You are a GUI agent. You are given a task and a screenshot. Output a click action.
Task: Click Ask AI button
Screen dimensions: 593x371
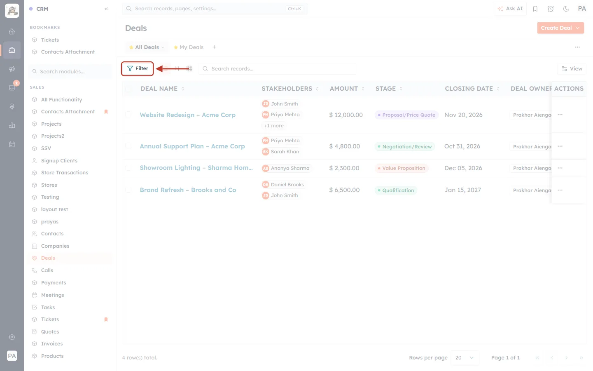coord(510,9)
